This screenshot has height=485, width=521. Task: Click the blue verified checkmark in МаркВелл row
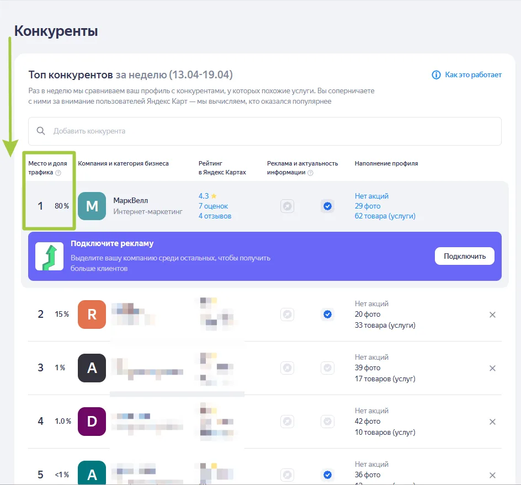pos(328,206)
